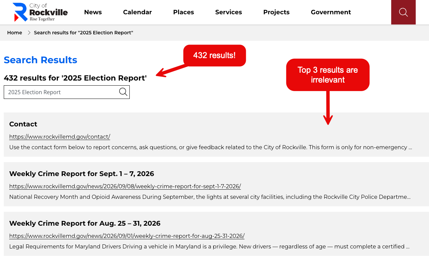Viewport: 429px width, 260px height.
Task: Follow the weekly-crime-report-for-aug-25-31-2026 URL
Action: coord(127,236)
